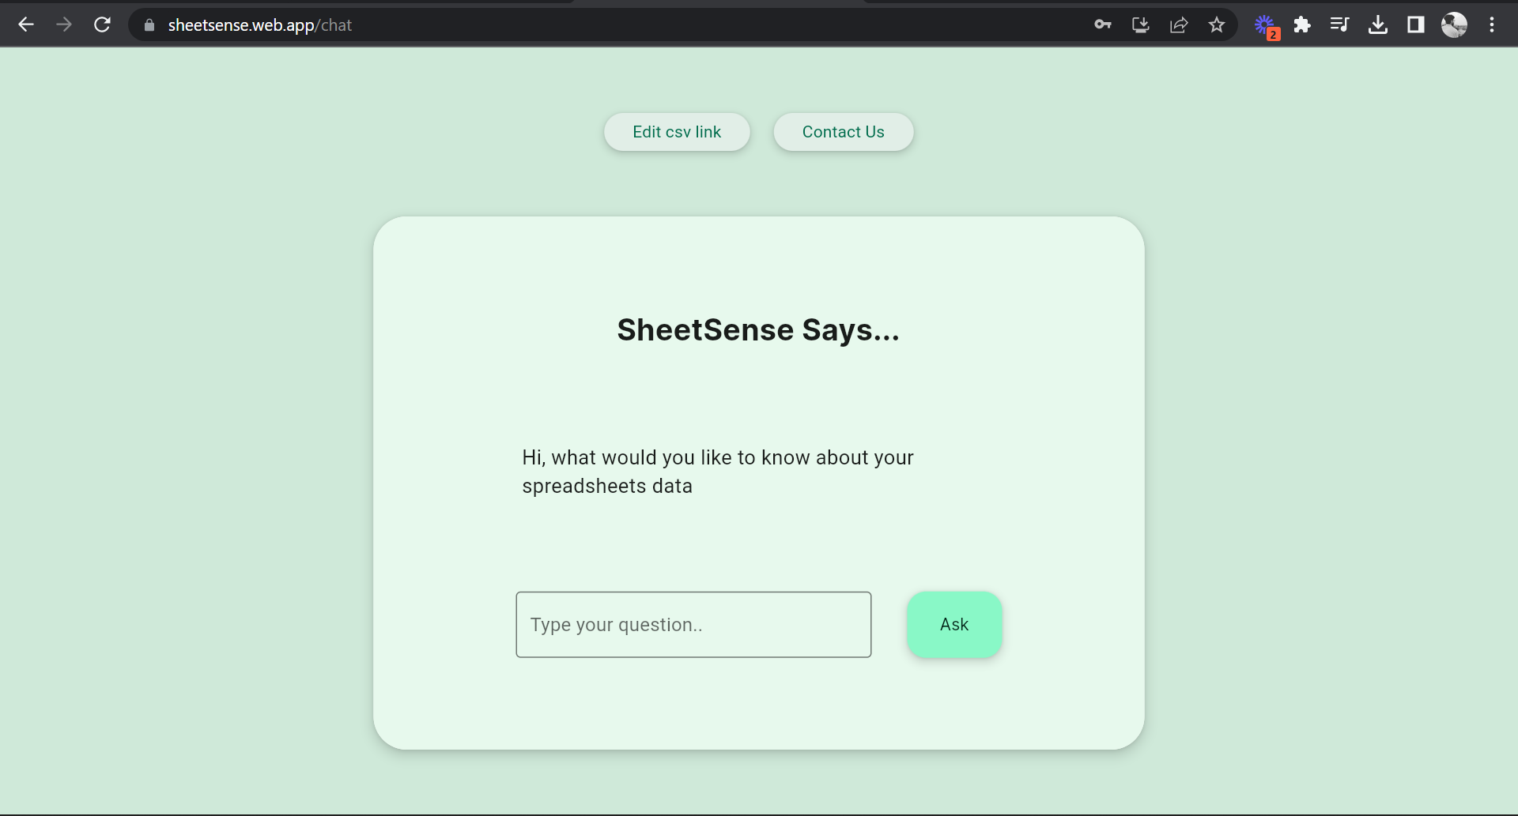
Task: Open the extension with the red 2 badge
Action: coord(1267,26)
